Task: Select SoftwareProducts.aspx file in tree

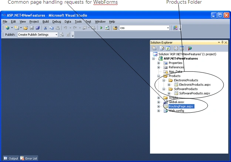Action: [194, 93]
